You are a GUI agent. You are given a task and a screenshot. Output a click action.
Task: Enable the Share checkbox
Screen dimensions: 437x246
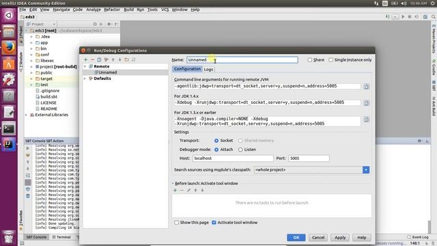[309, 60]
